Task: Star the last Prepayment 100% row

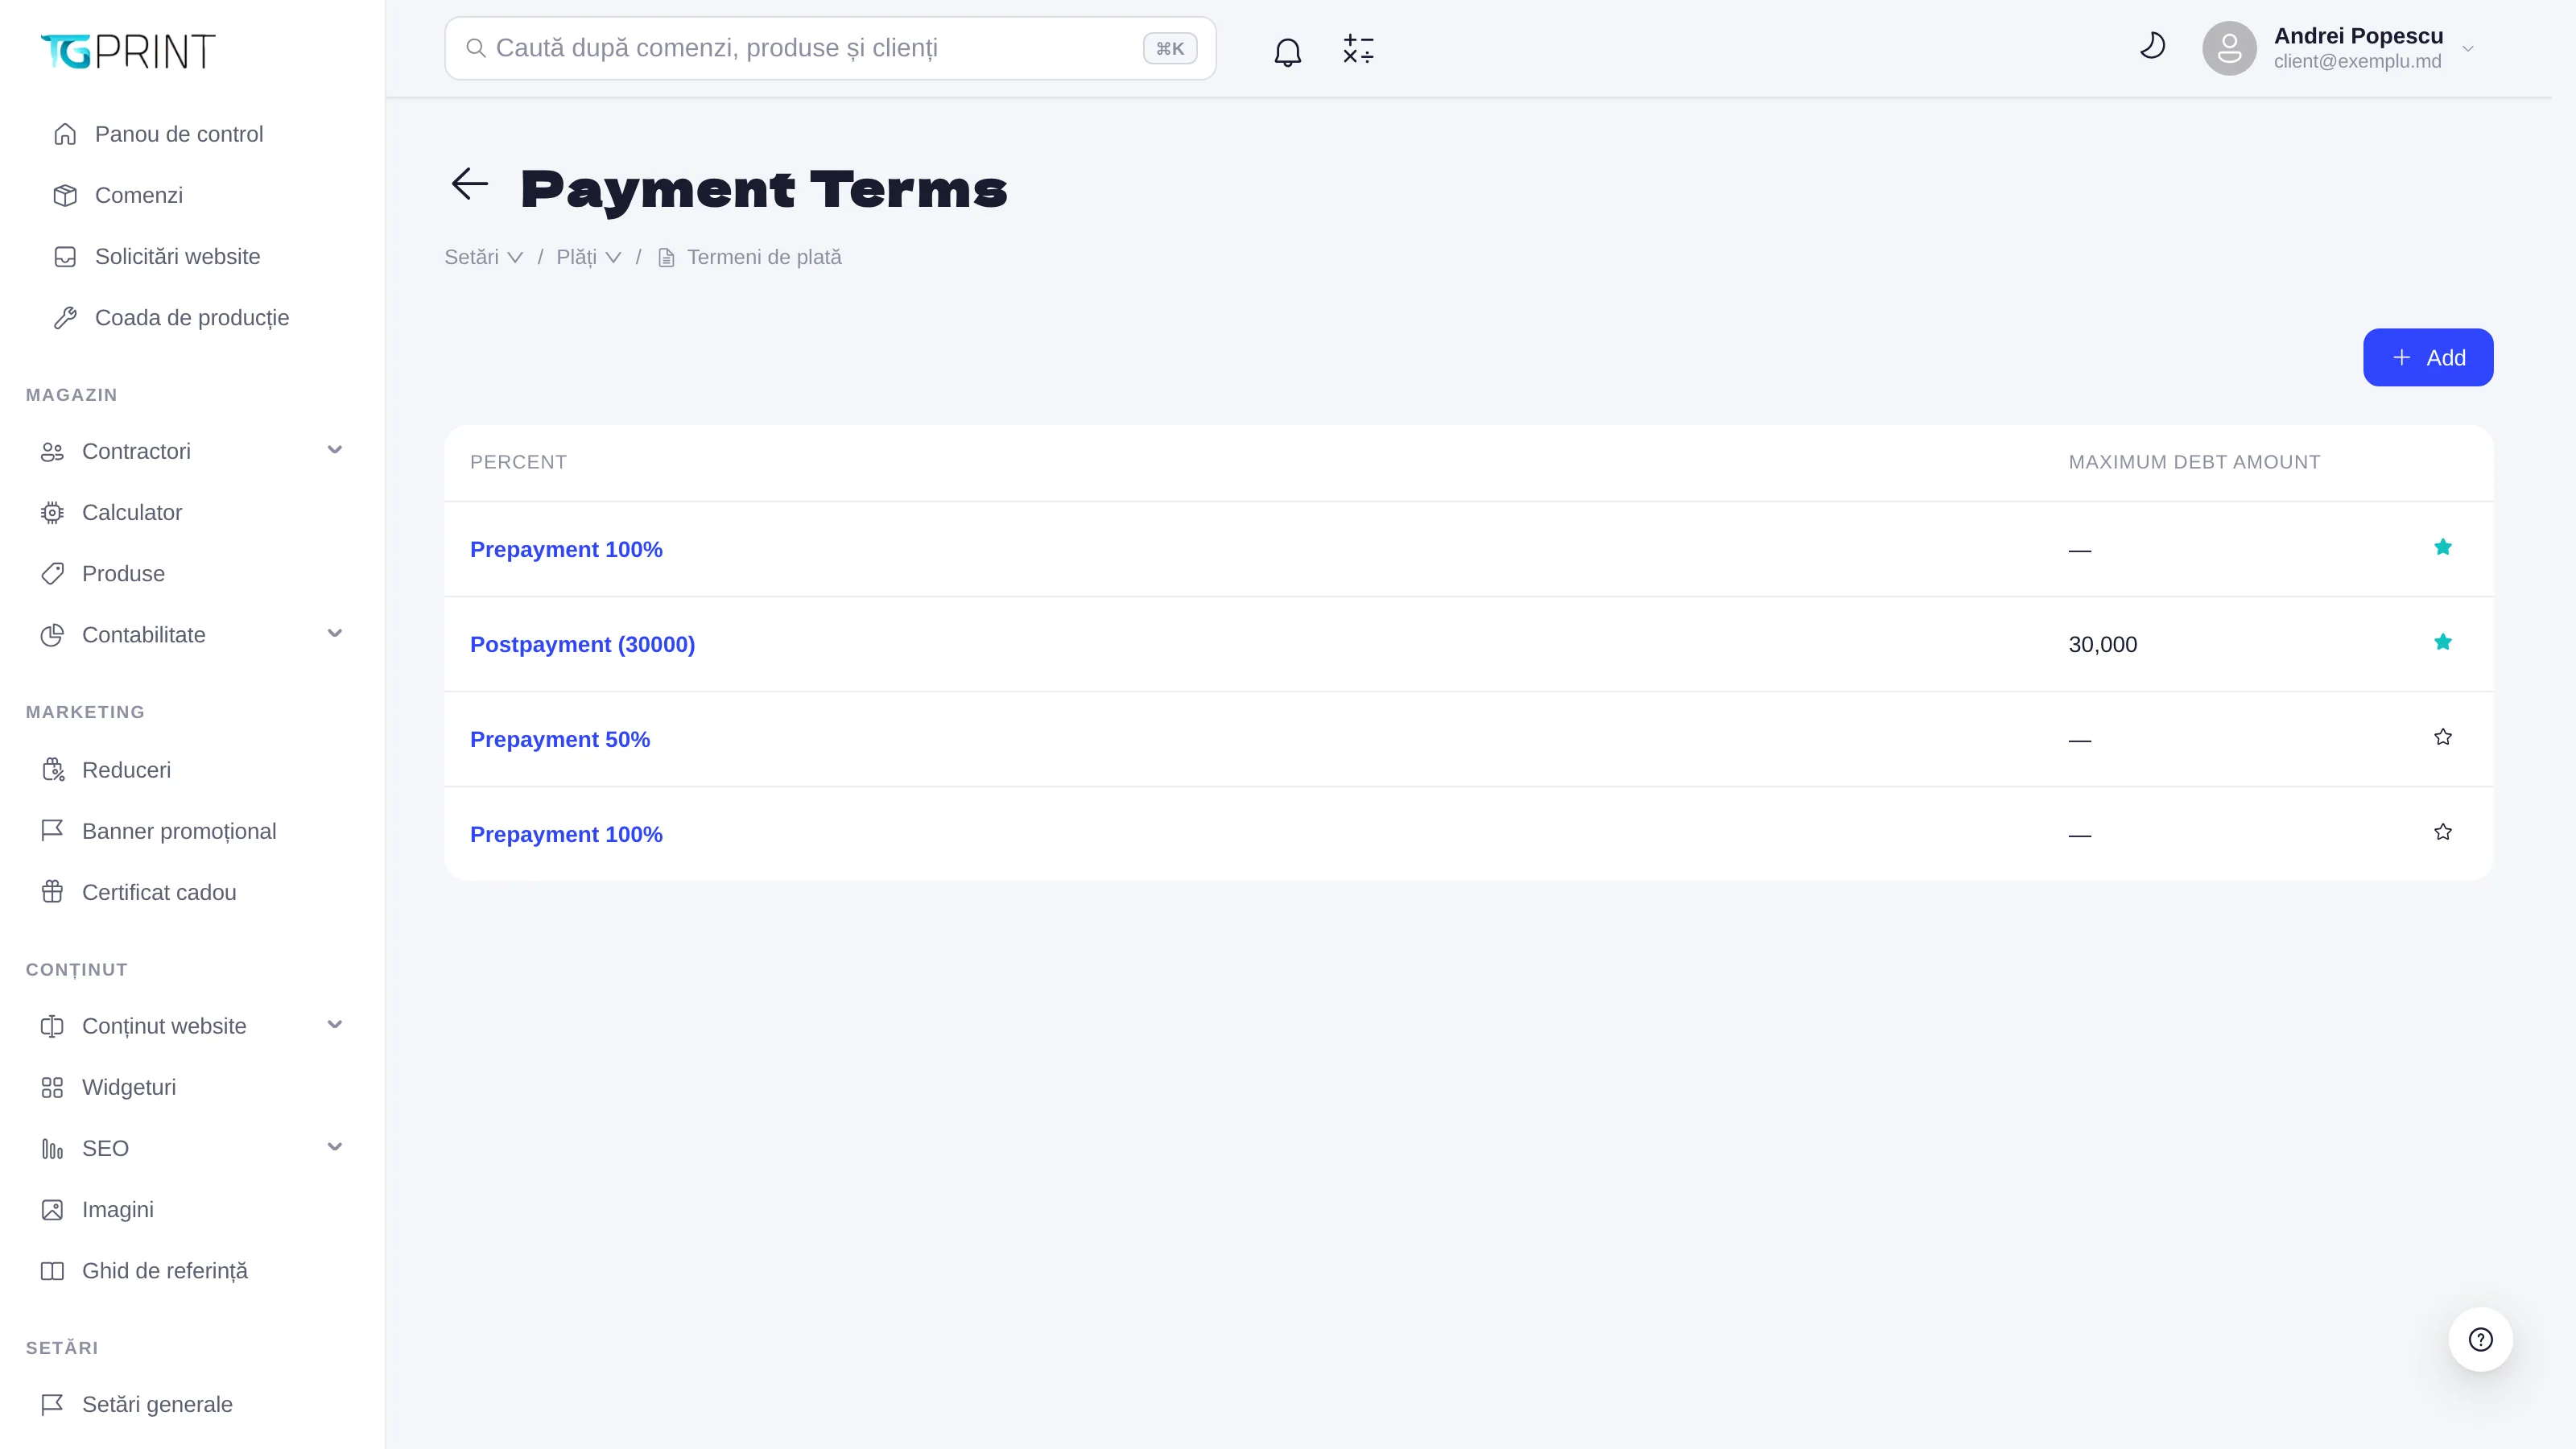Action: [x=2443, y=832]
